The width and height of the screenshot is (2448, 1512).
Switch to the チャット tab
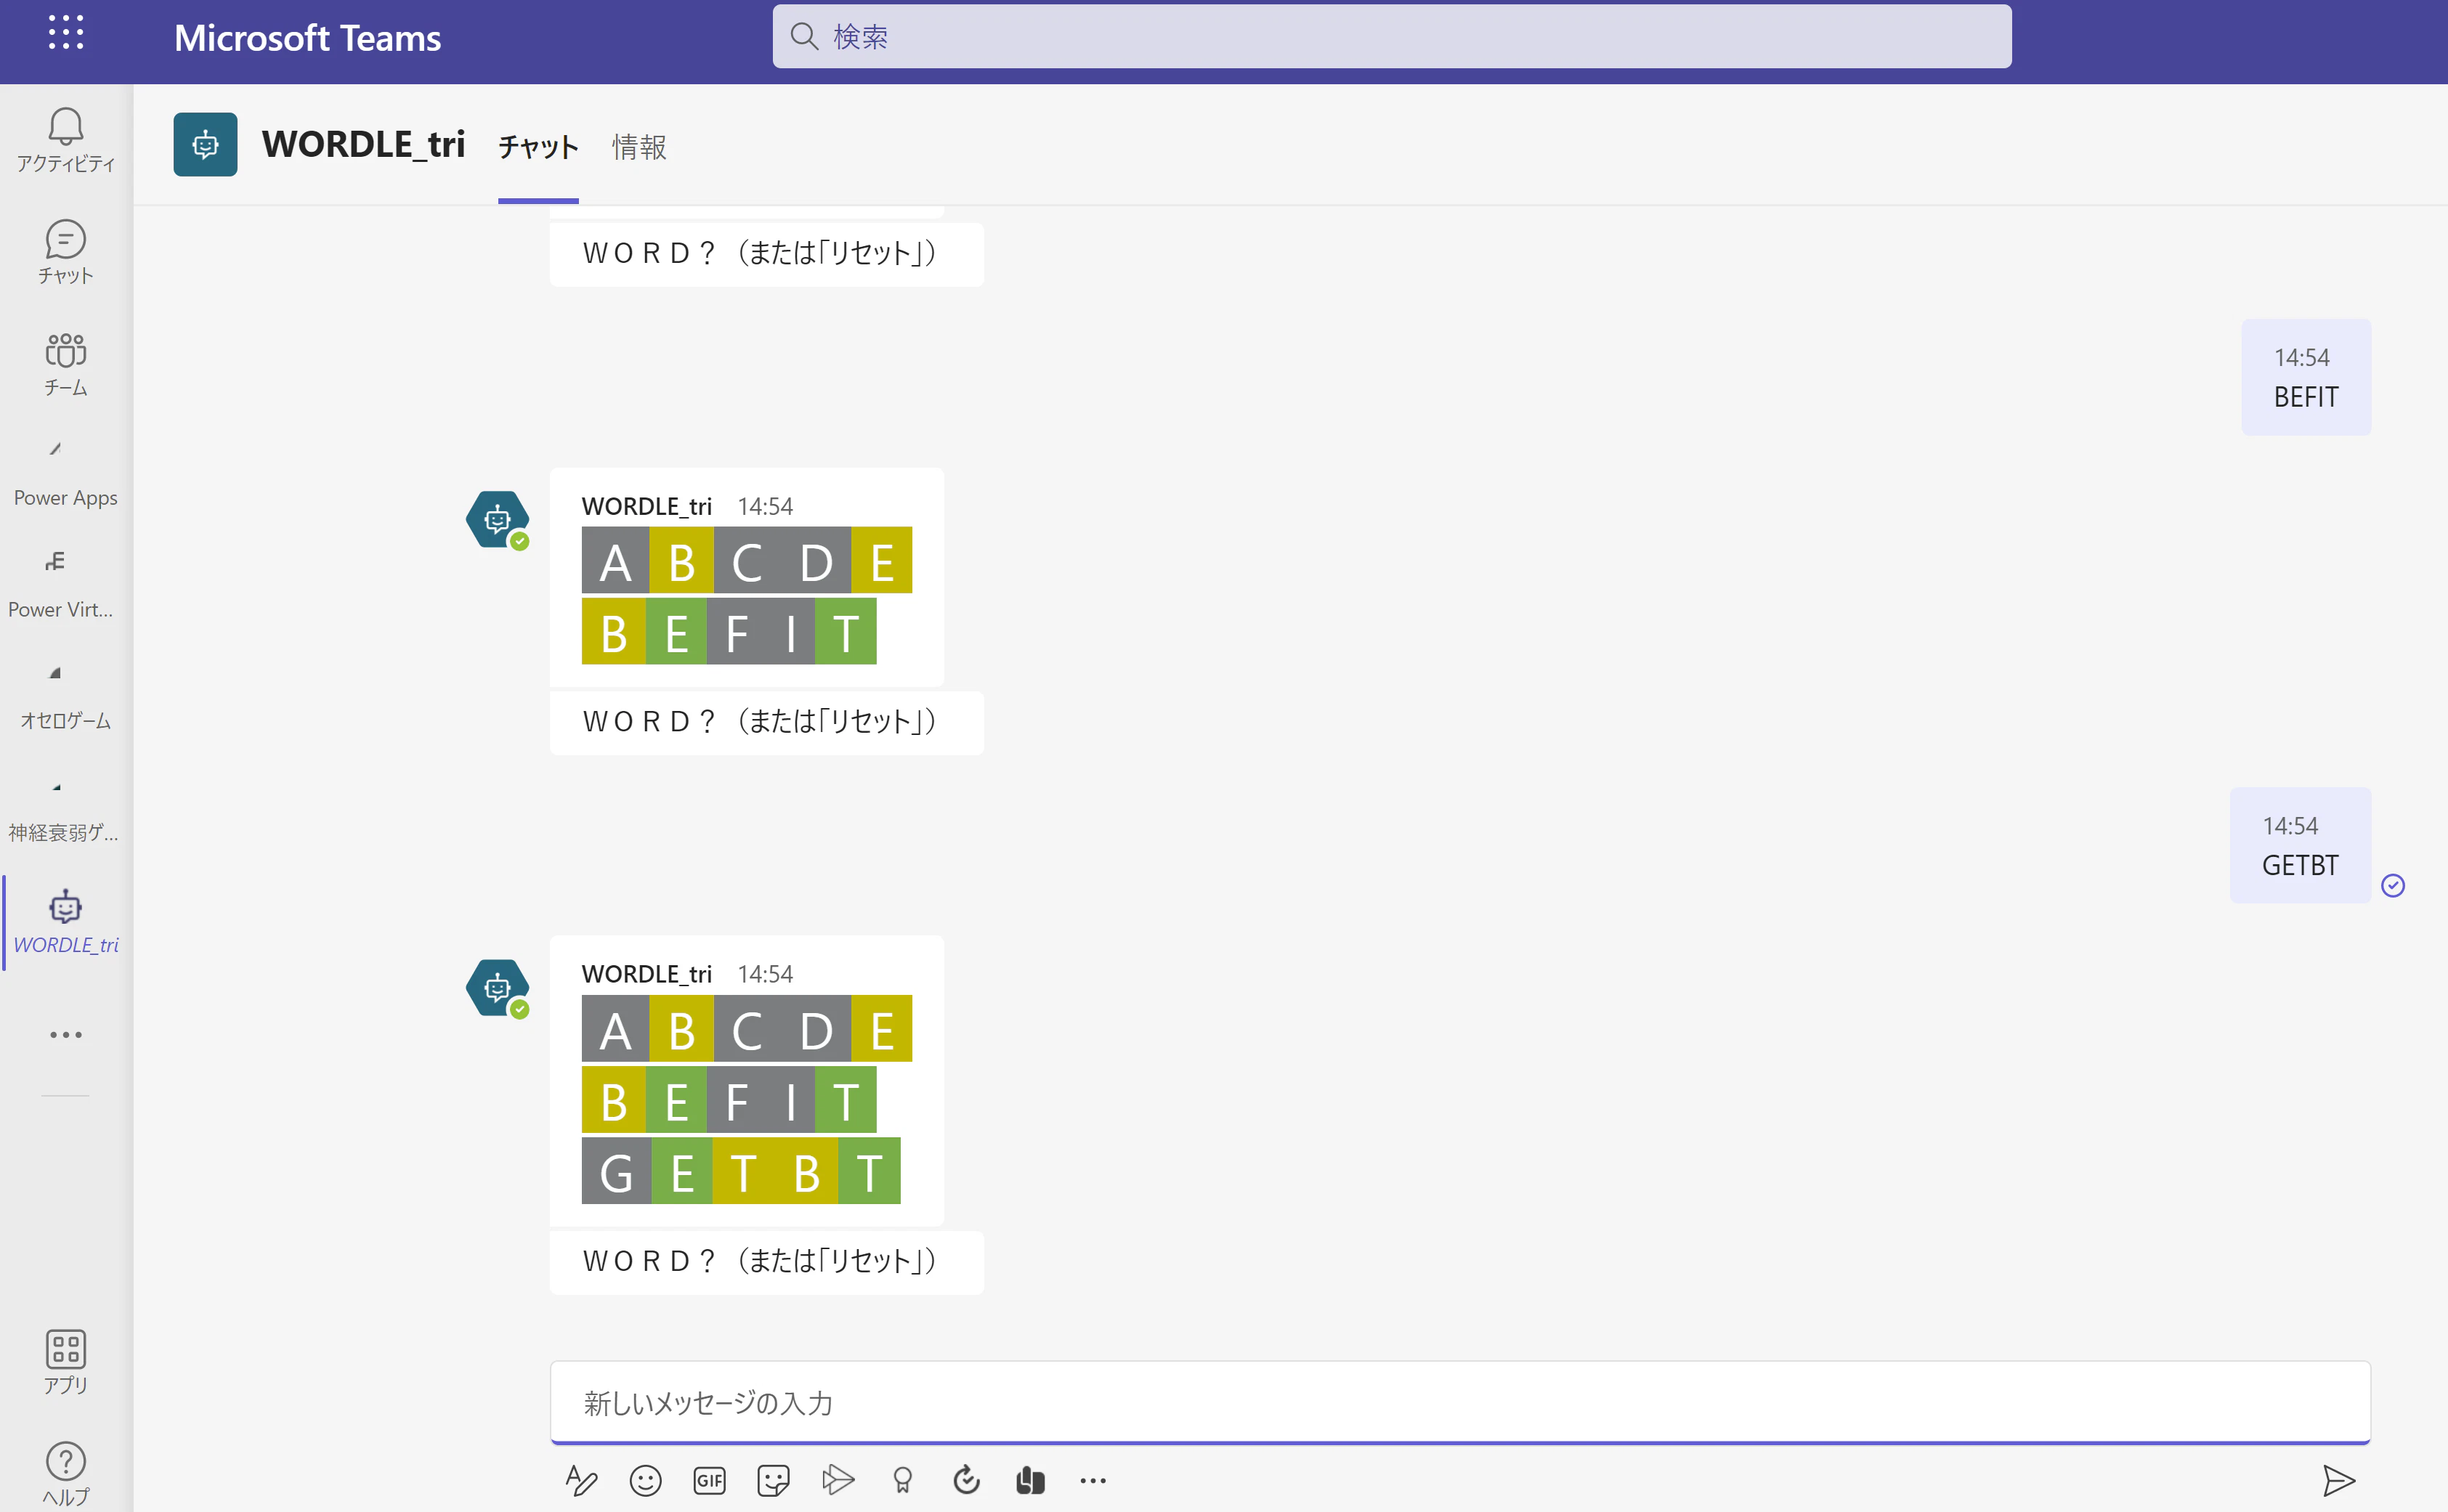[538, 147]
